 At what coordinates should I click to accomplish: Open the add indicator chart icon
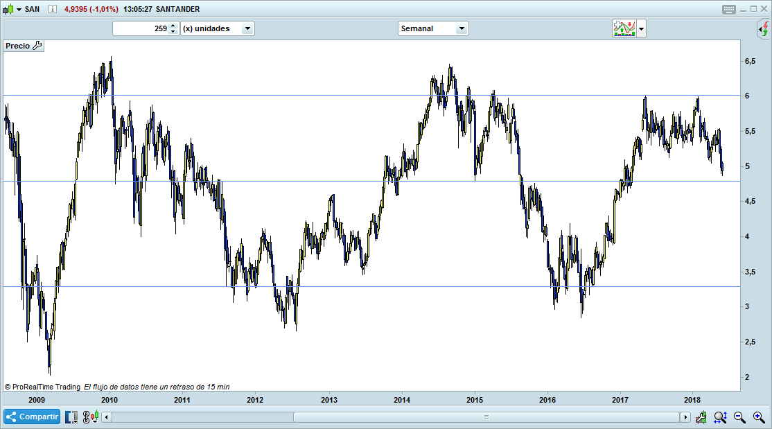point(626,28)
